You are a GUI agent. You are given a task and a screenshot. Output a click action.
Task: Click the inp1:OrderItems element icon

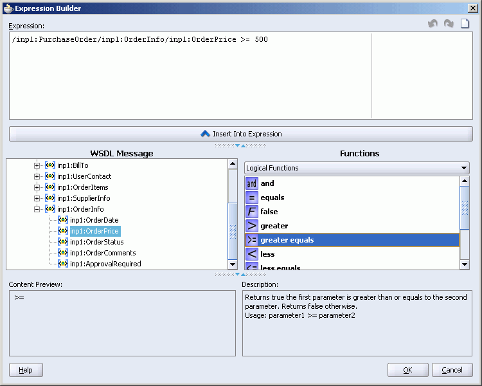tap(50, 187)
